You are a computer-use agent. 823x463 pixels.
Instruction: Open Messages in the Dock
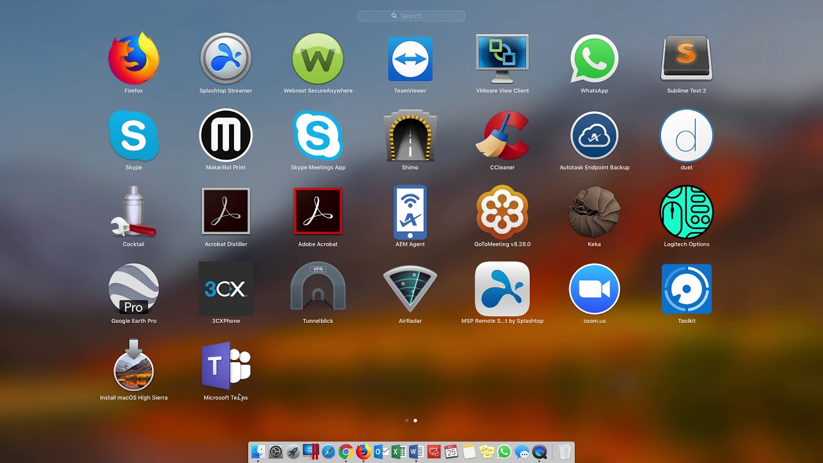tap(521, 452)
